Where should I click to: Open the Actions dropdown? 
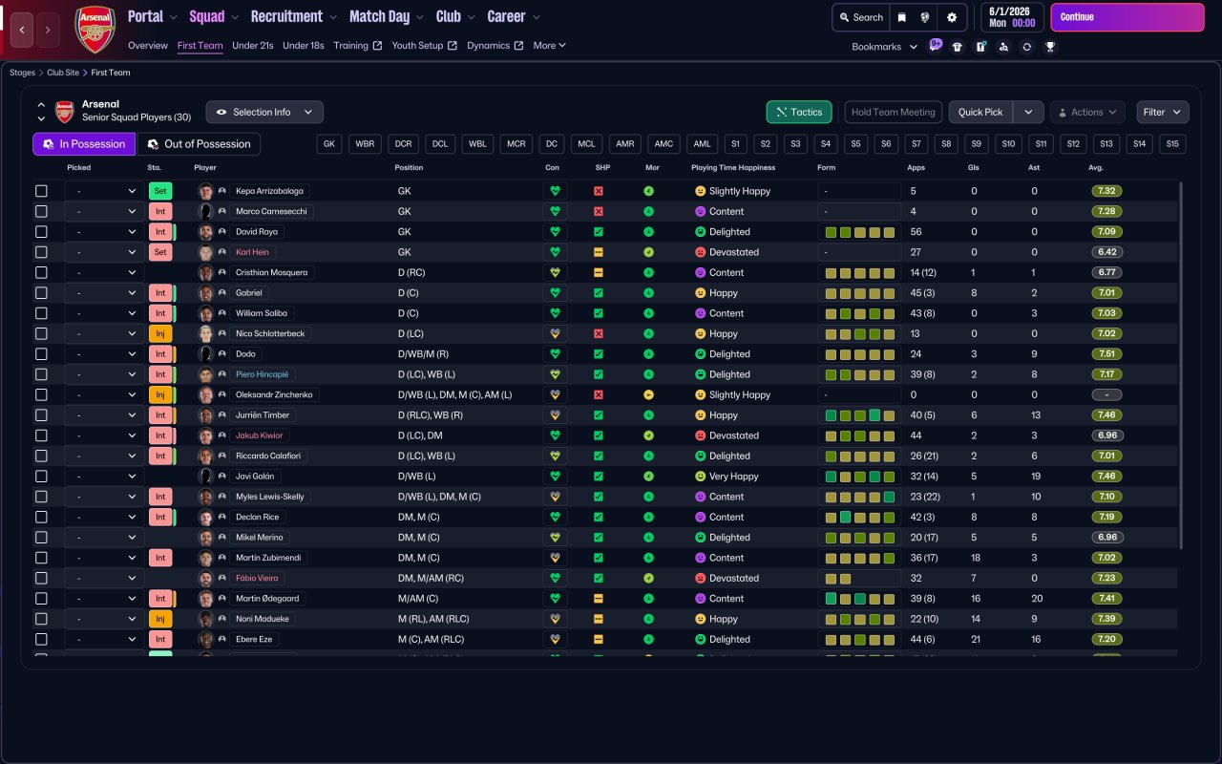pyautogui.click(x=1087, y=112)
